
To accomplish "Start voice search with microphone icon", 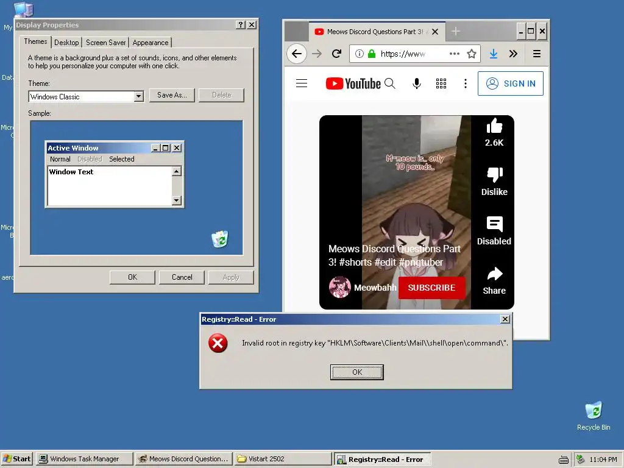I will click(x=417, y=83).
